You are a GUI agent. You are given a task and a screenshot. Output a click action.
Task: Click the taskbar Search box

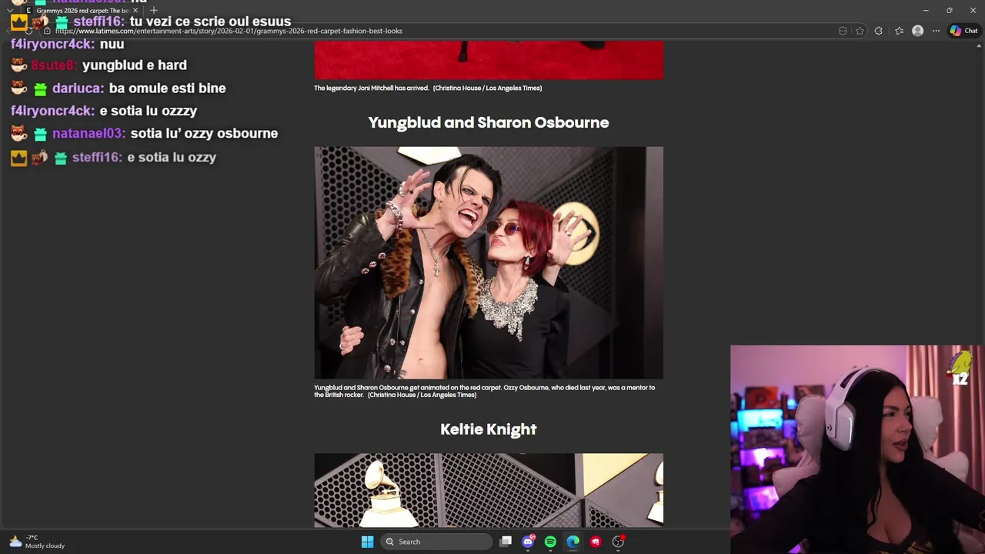(436, 542)
